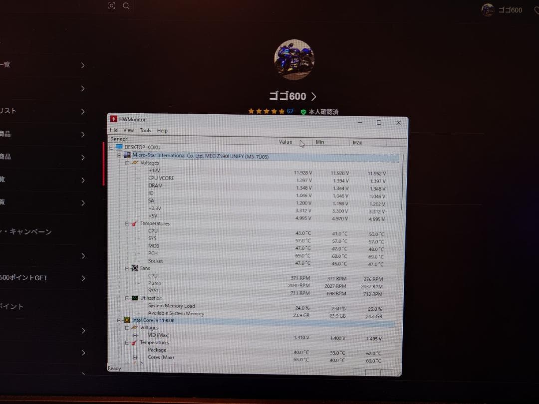
Task: Expand the VID (Max) voltage entry
Action: (134, 335)
